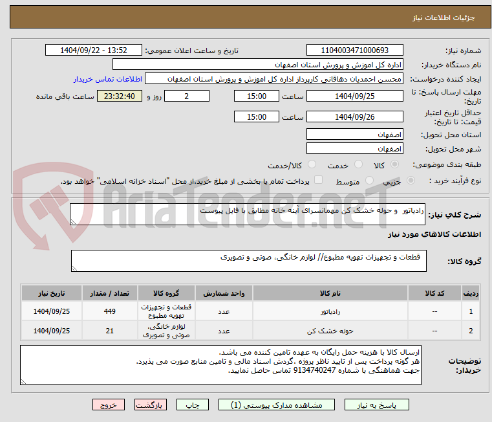Click the quantity cell 21
Viewport: 492px width, 422px height.
109,331
